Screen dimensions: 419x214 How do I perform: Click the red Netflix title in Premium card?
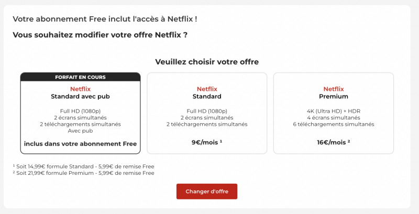334,89
